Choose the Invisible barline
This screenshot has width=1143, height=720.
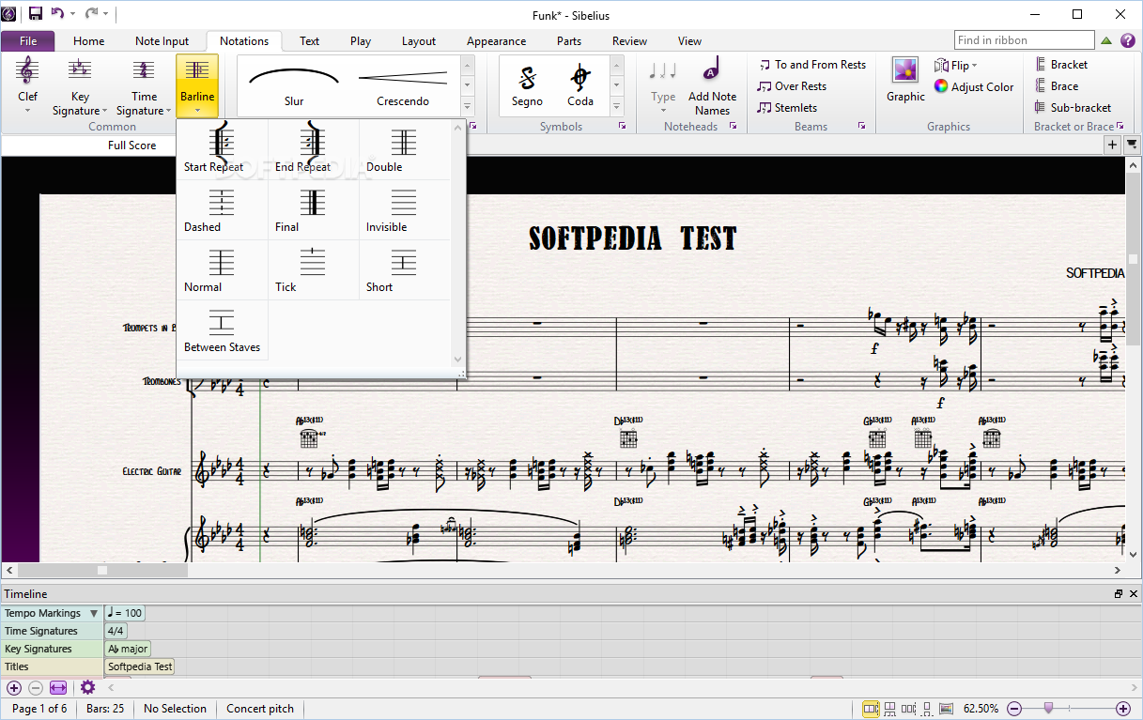pyautogui.click(x=404, y=210)
